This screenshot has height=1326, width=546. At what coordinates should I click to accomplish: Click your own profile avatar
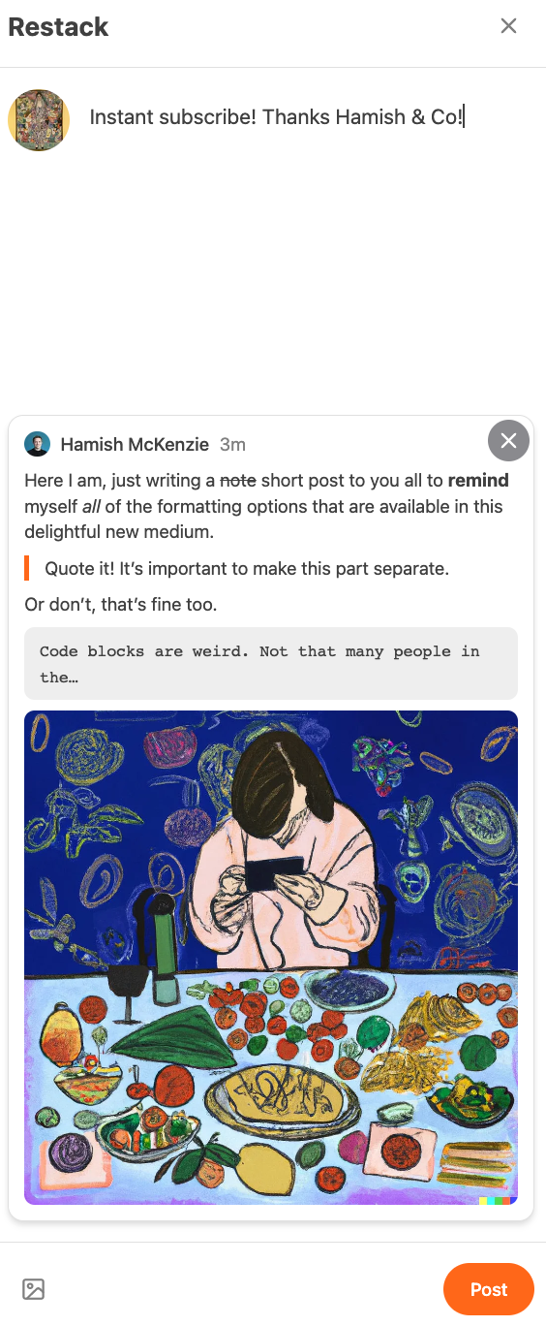tap(39, 120)
